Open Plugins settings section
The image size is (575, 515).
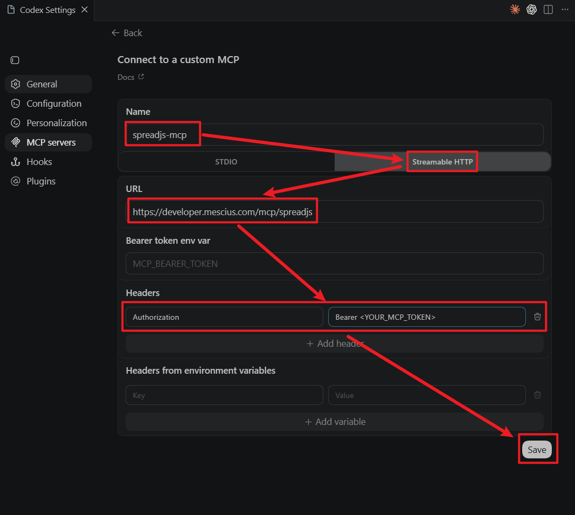click(x=49, y=181)
